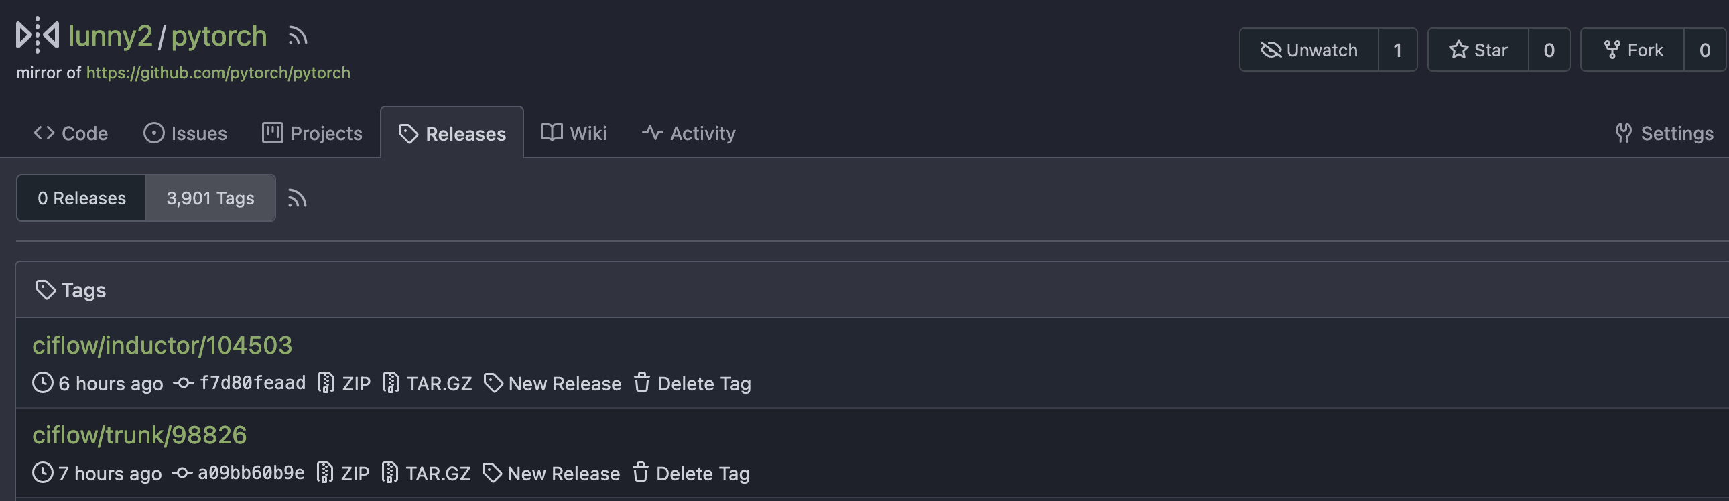This screenshot has height=501, width=1729.
Task: Download ZIP for ciflow/inductor/104503
Action: [x=344, y=384]
